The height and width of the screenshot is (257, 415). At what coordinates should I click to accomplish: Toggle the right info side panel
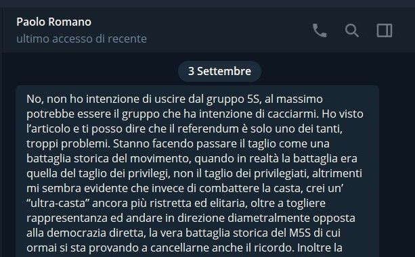pos(385,30)
